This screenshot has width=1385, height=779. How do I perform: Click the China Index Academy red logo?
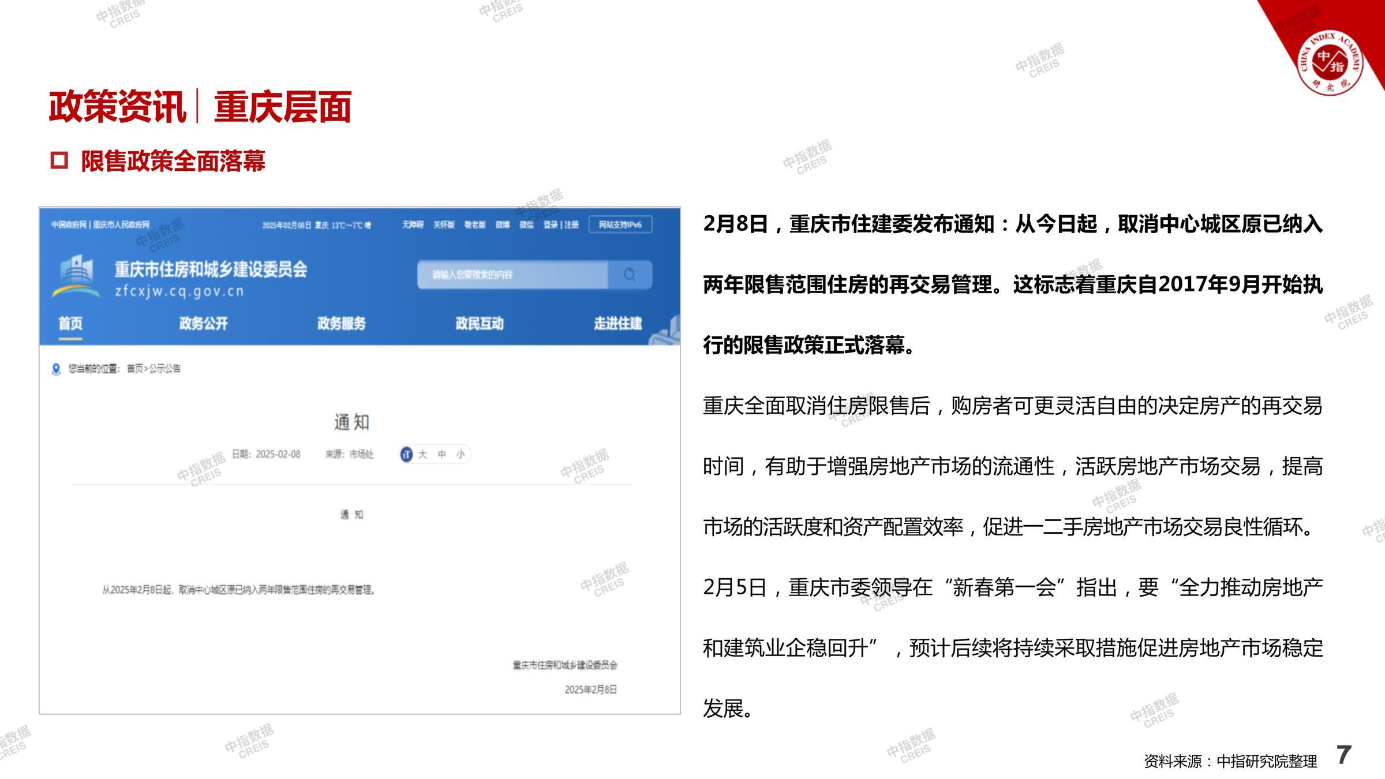1330,63
